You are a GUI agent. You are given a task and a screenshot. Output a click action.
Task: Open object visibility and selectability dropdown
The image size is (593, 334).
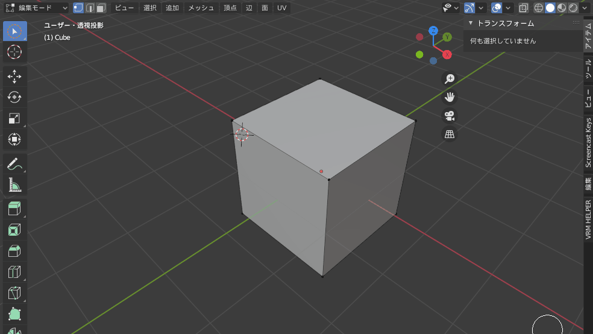[451, 8]
